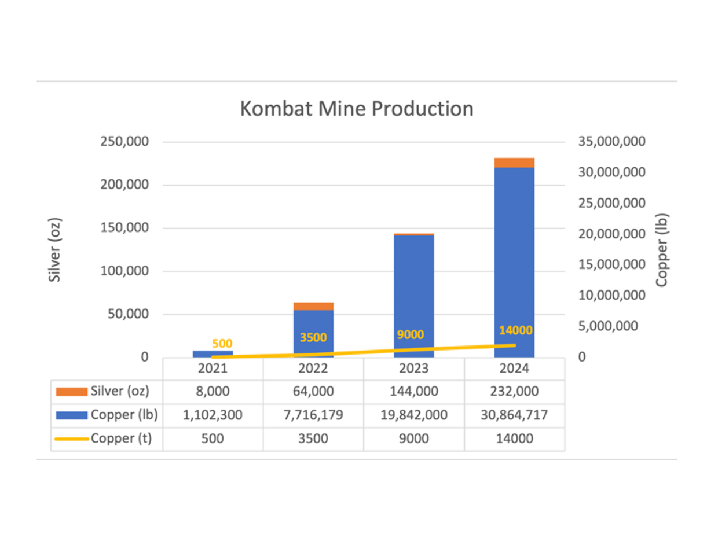Click the blue 2023 copper bar
Screen dimensions: 718x538
point(413,289)
